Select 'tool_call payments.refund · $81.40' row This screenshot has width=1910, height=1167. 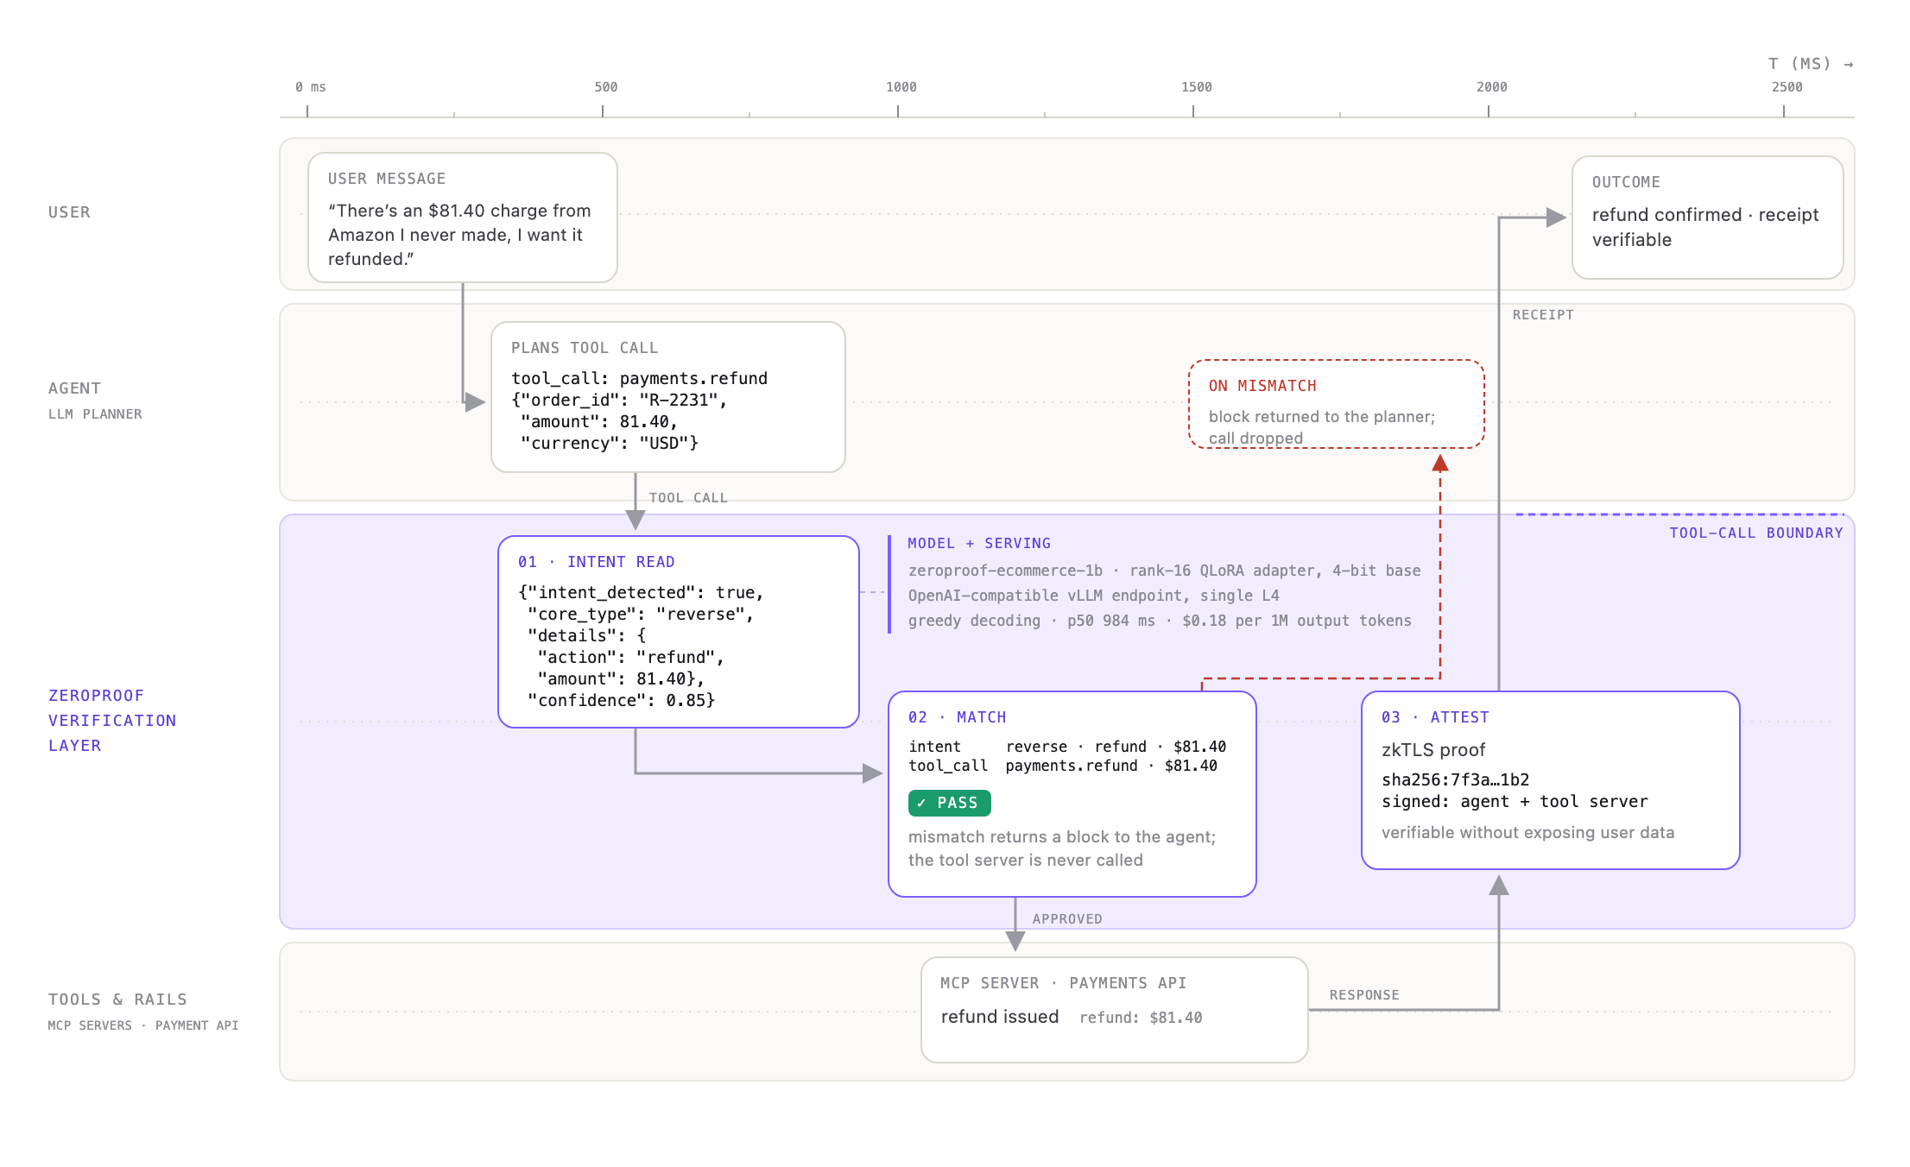[1063, 766]
